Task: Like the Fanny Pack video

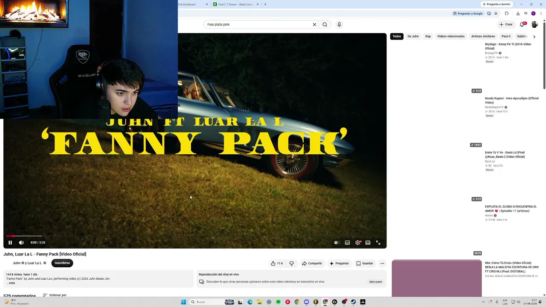Action: click(x=277, y=264)
